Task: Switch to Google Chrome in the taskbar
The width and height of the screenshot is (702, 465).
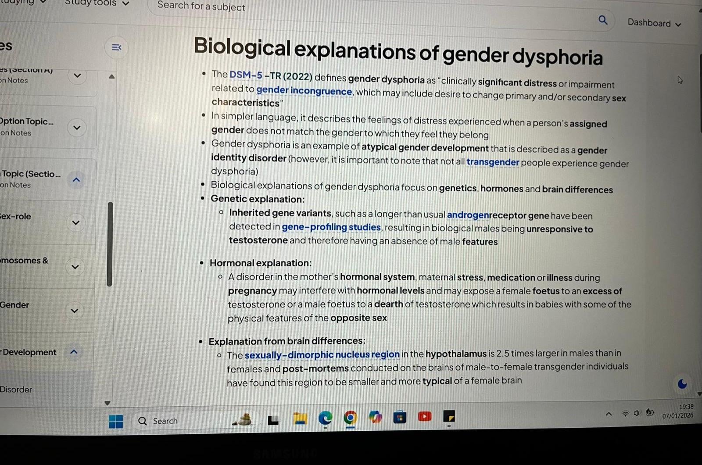Action: coord(350,418)
